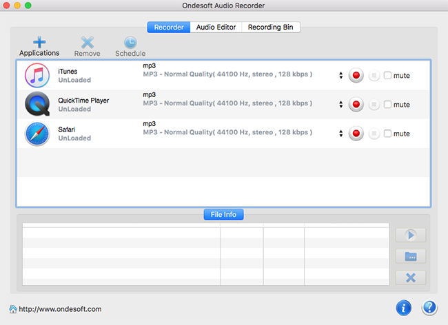This screenshot has height=325, width=448.
Task: Start recording iTunes with red record button
Action: tap(356, 75)
